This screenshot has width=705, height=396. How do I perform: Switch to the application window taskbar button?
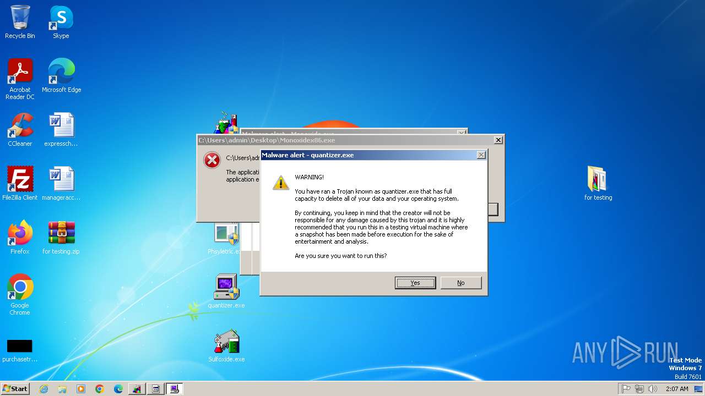click(156, 389)
